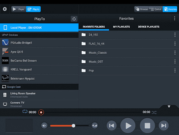
Task: Toggle repeat mode
Action: pyautogui.click(x=25, y=111)
